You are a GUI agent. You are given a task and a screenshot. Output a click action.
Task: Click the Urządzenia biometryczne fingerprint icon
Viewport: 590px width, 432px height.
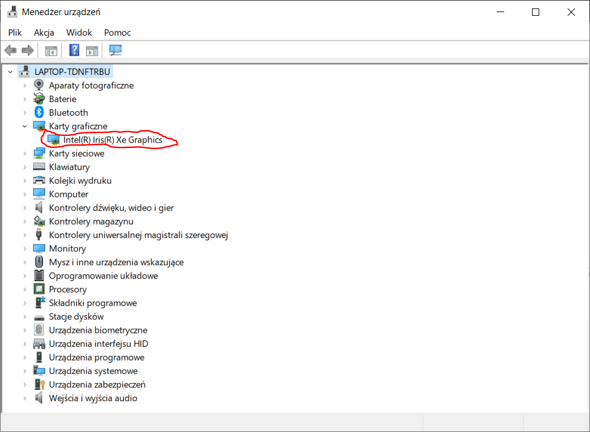(39, 330)
